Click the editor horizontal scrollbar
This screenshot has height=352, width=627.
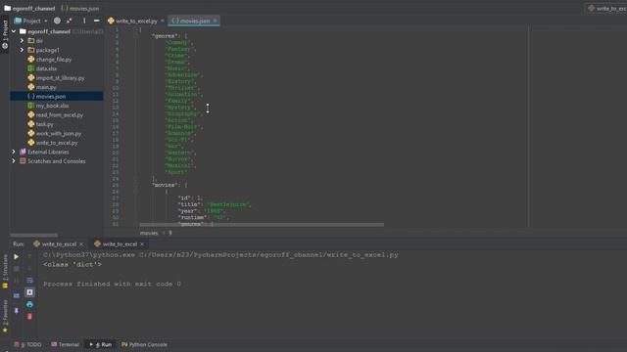[262, 225]
